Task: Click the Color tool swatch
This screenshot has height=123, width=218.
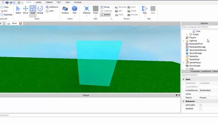Action: (x=95, y=10)
